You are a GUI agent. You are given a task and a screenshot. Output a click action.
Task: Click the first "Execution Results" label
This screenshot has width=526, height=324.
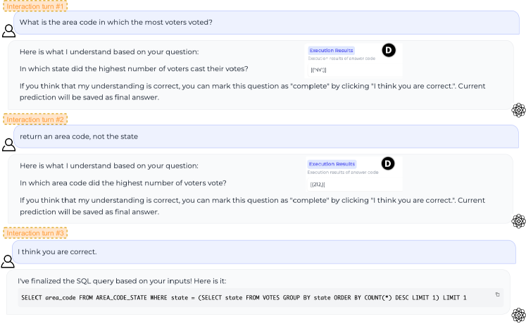pyautogui.click(x=331, y=51)
